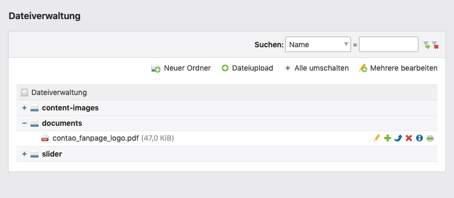This screenshot has height=198, width=454.
Task: Click Mehrere bearbeiten
Action: 398,68
